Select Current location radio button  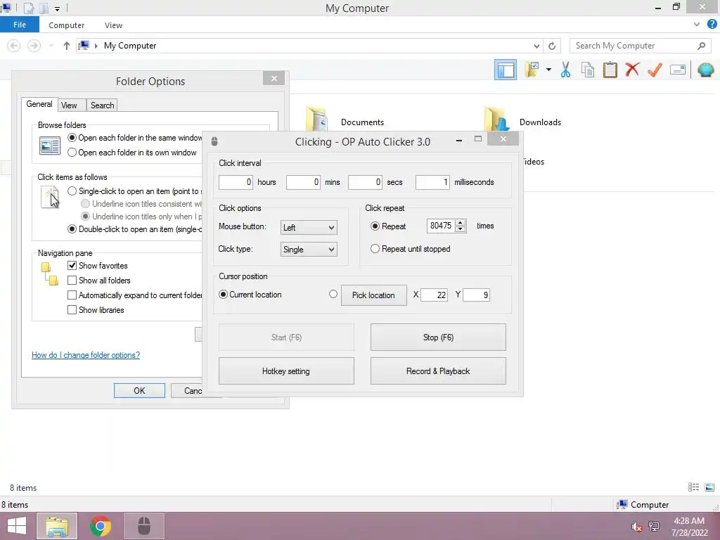click(223, 295)
